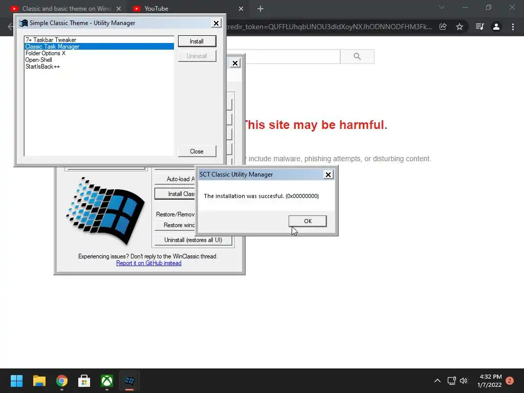Click the grayed-out Uninstall button in Utility Manager
This screenshot has height=393, width=524.
coord(197,56)
